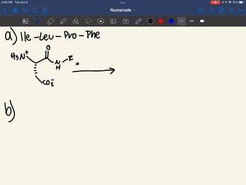Tap the three dots multitasking control
246x185 pixels.
(123, 3)
